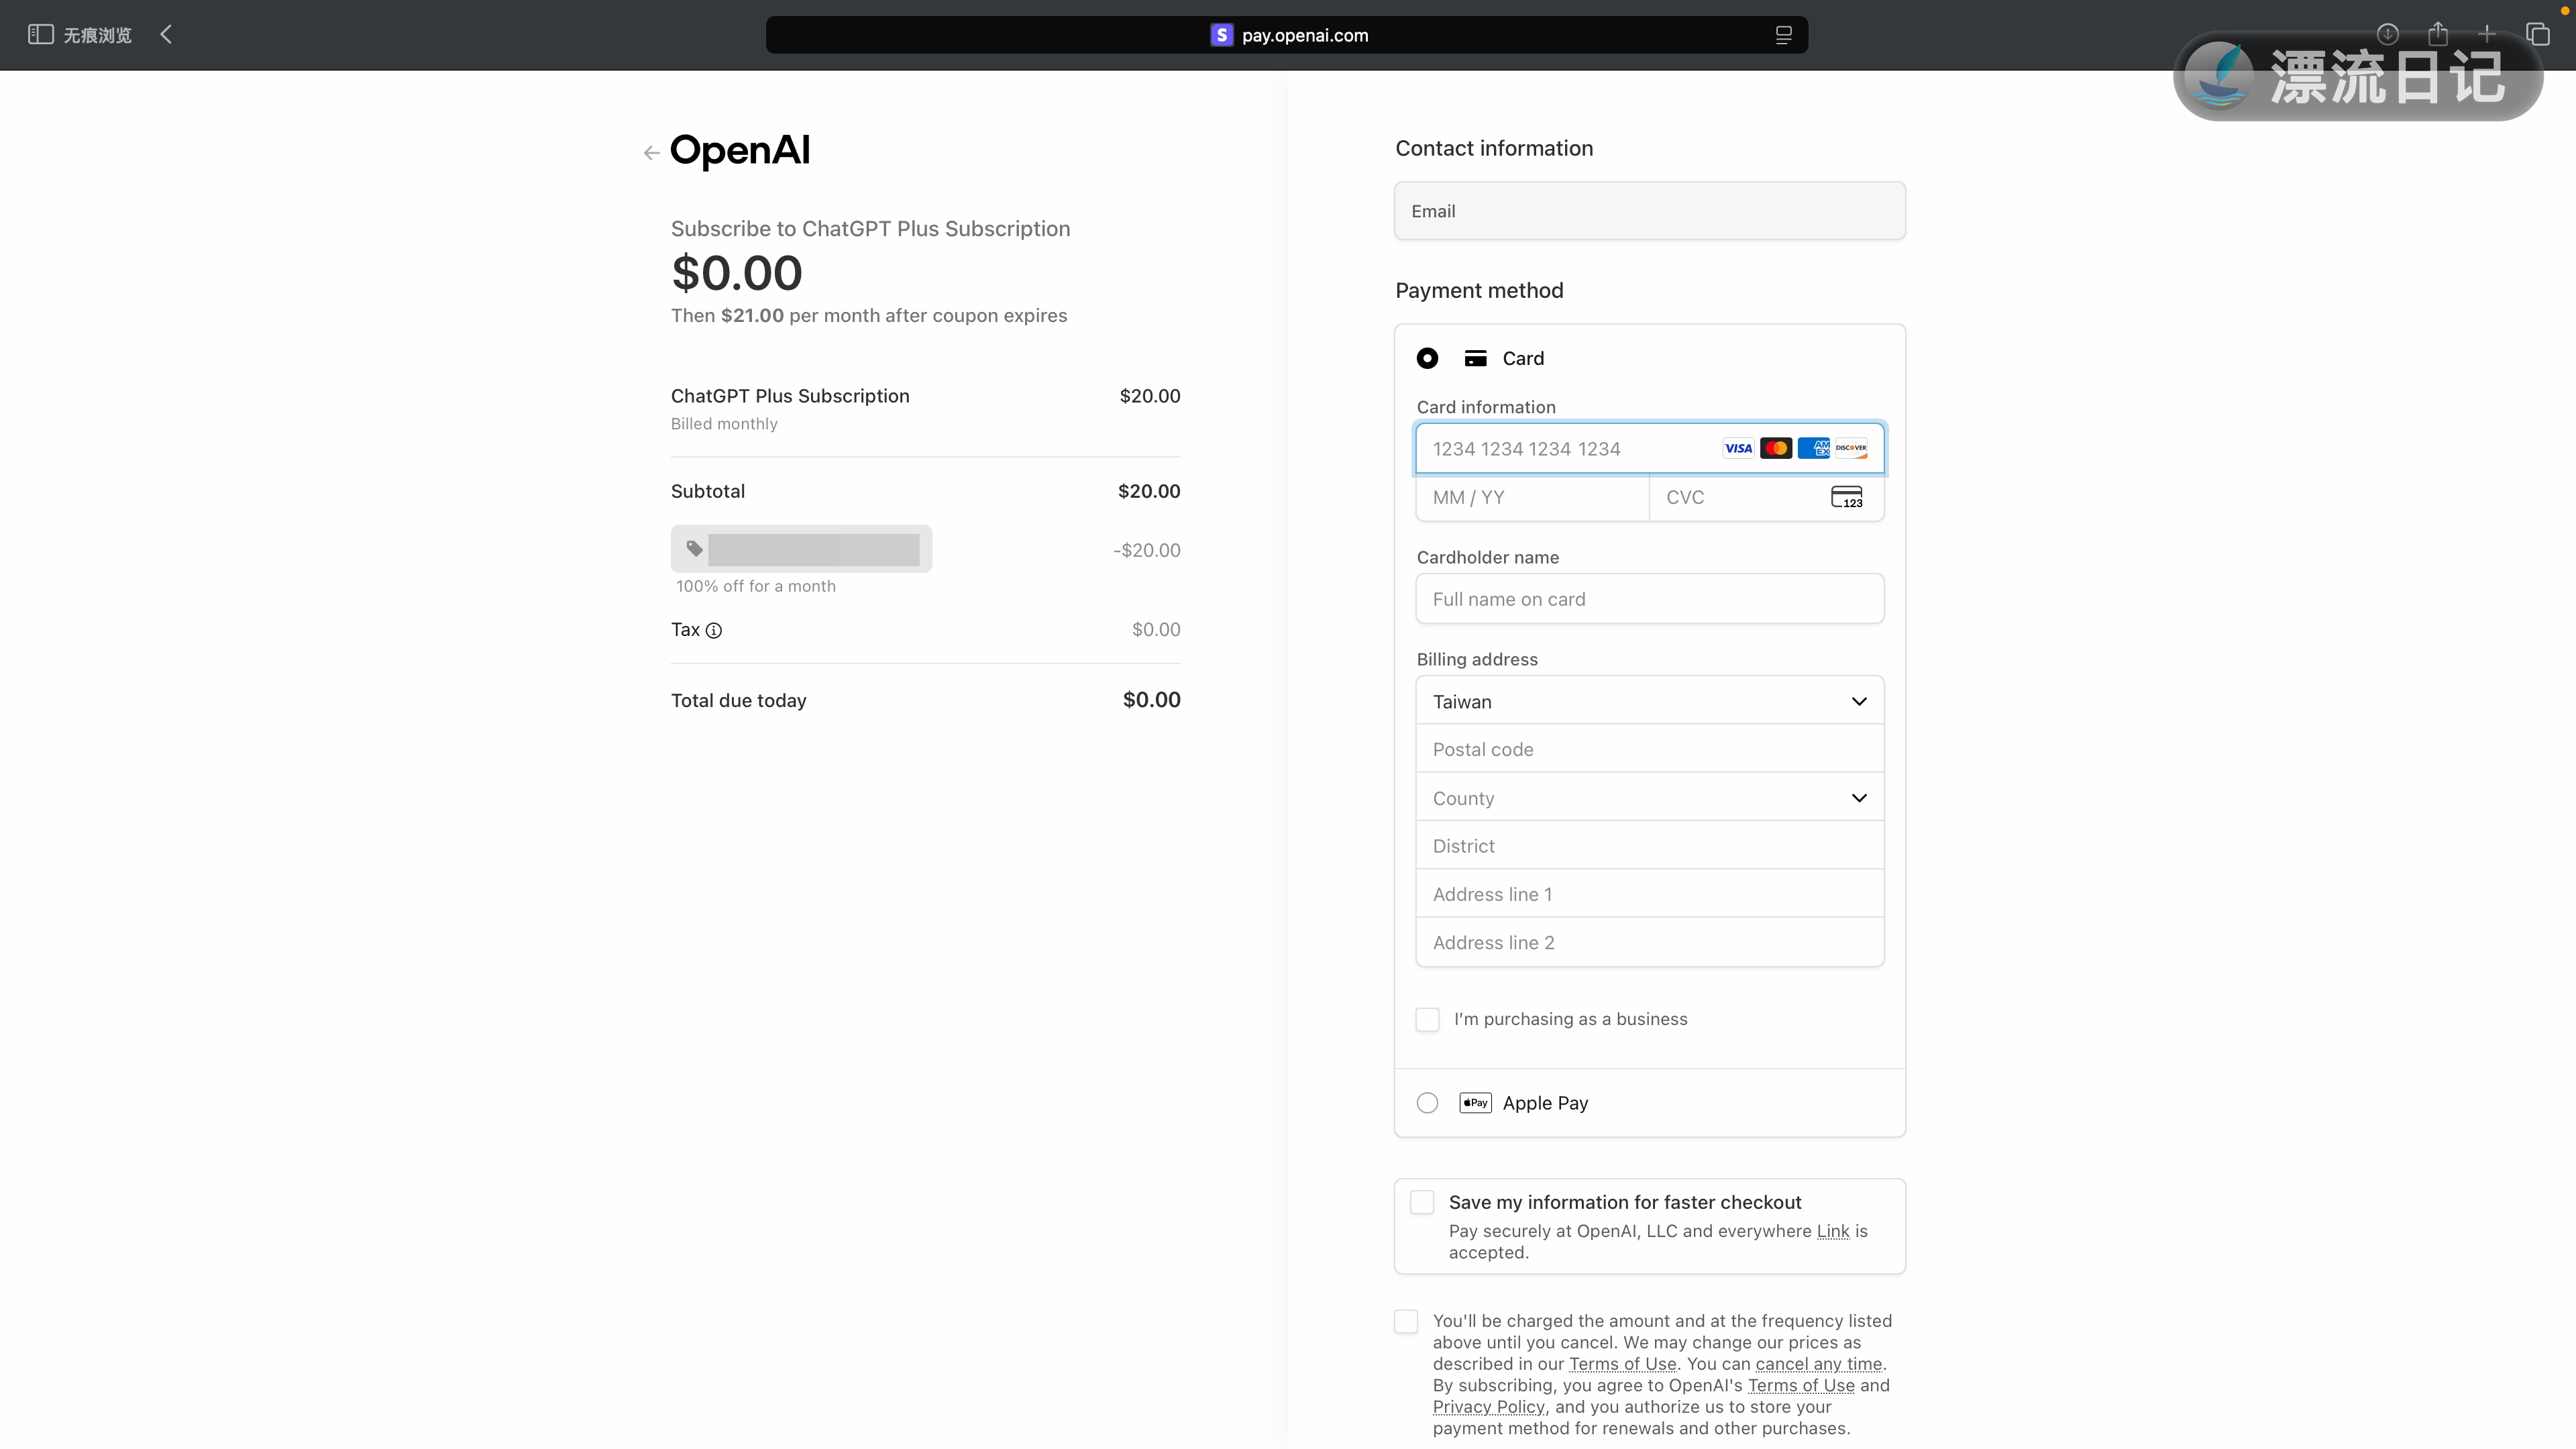
Task: Open the reader icon in the address bar
Action: (x=1783, y=35)
